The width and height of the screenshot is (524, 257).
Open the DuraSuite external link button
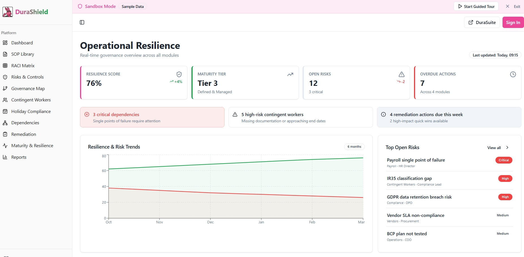click(x=482, y=22)
